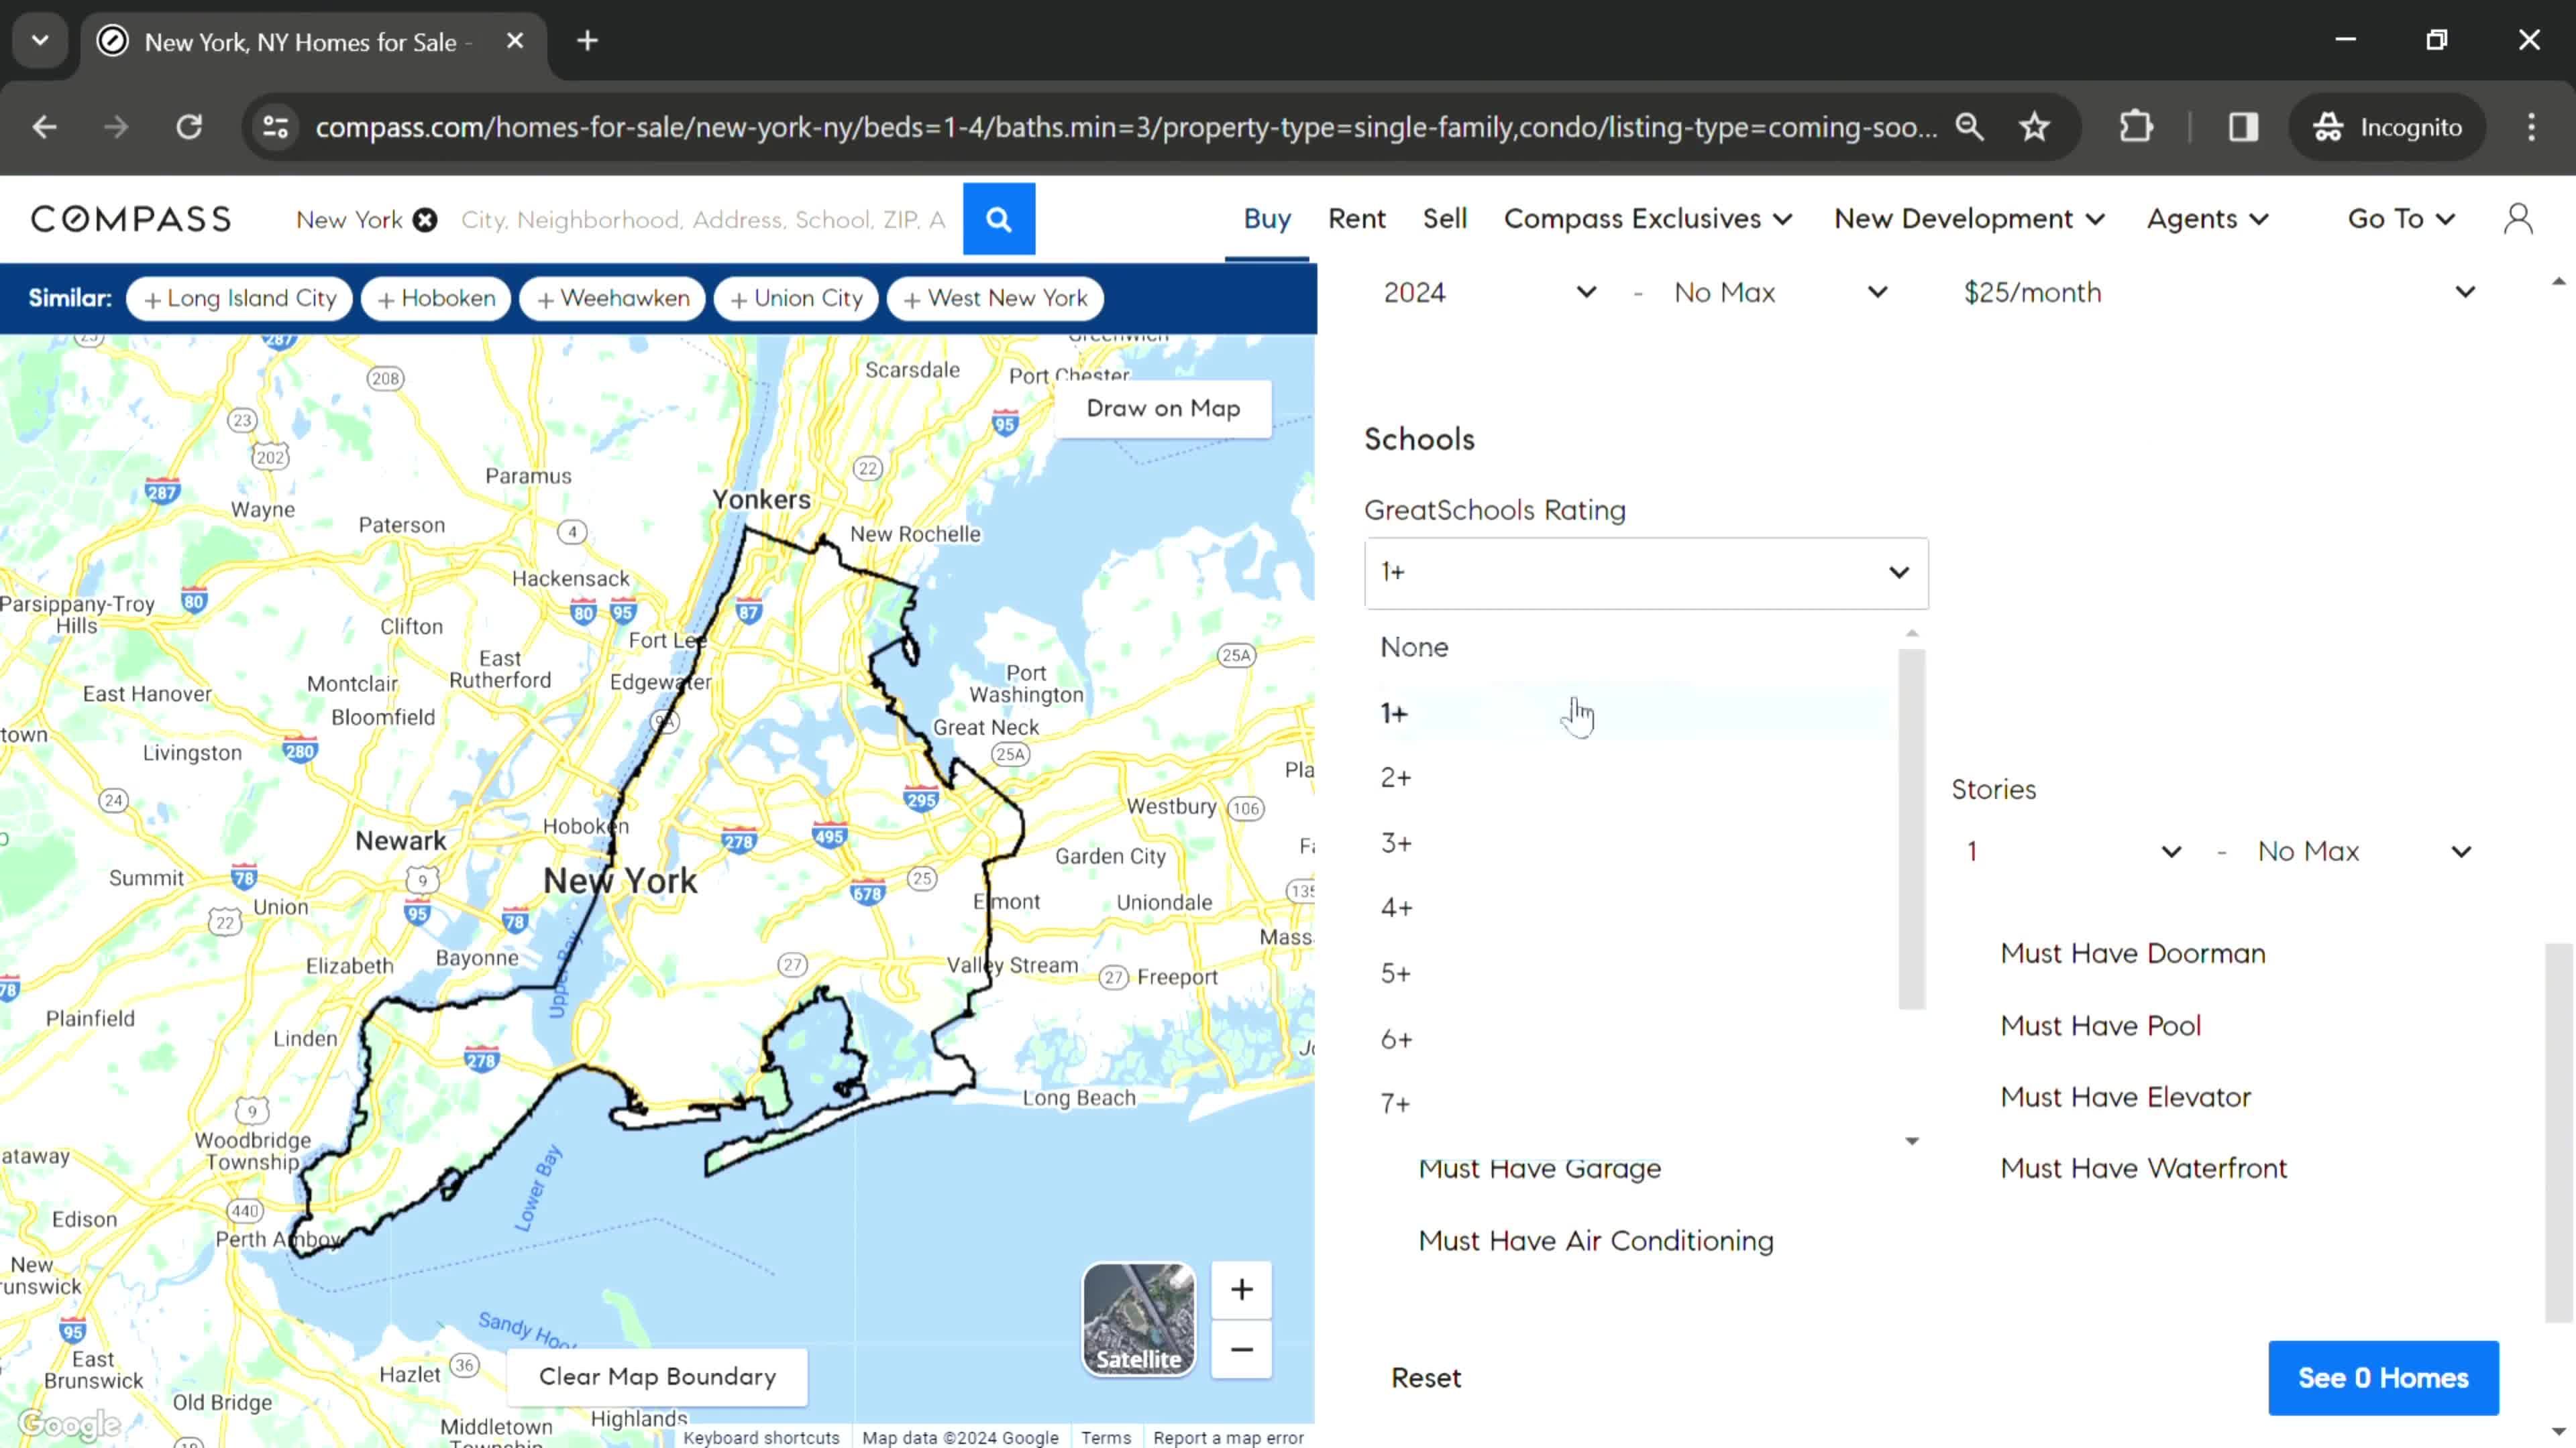Screen dimensions: 2576x1448
Task: Choose 4+ rating option
Action: click(x=1632, y=908)
